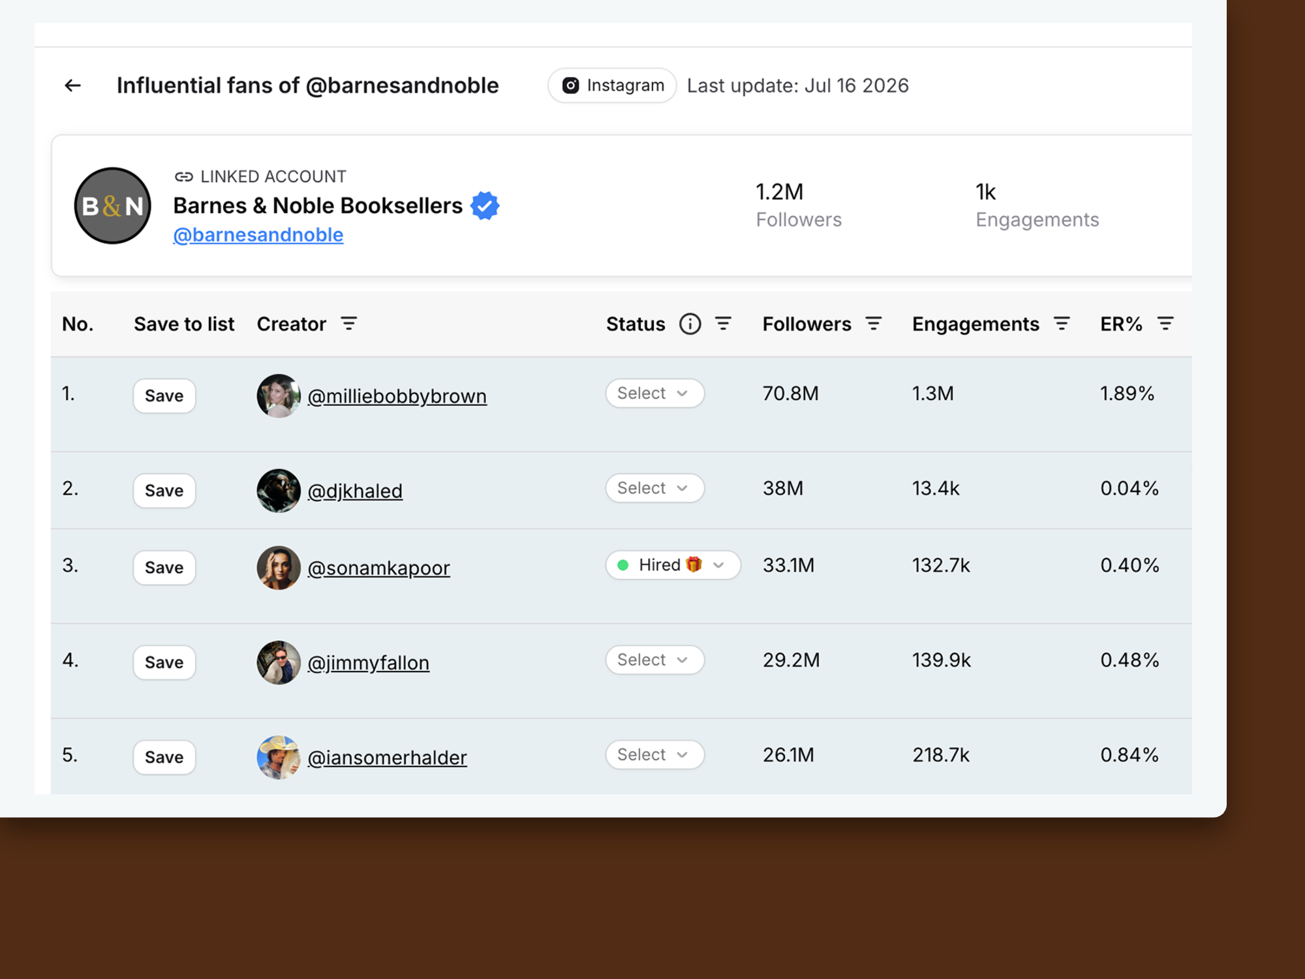The width and height of the screenshot is (1305, 979).
Task: Save @iansomerhalder to a list
Action: pos(164,757)
